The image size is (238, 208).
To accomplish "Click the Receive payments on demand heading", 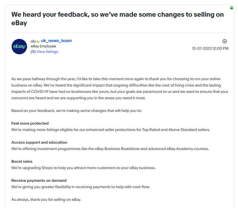I will 39,180.
